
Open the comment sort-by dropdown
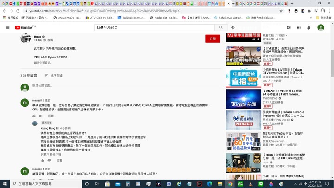53,76
